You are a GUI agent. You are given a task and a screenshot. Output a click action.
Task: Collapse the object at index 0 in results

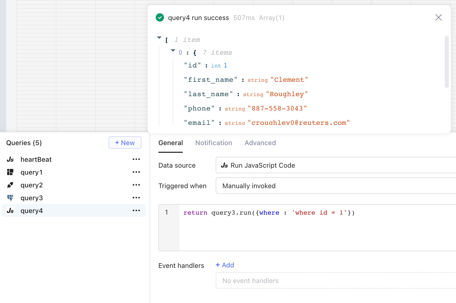pyautogui.click(x=173, y=50)
